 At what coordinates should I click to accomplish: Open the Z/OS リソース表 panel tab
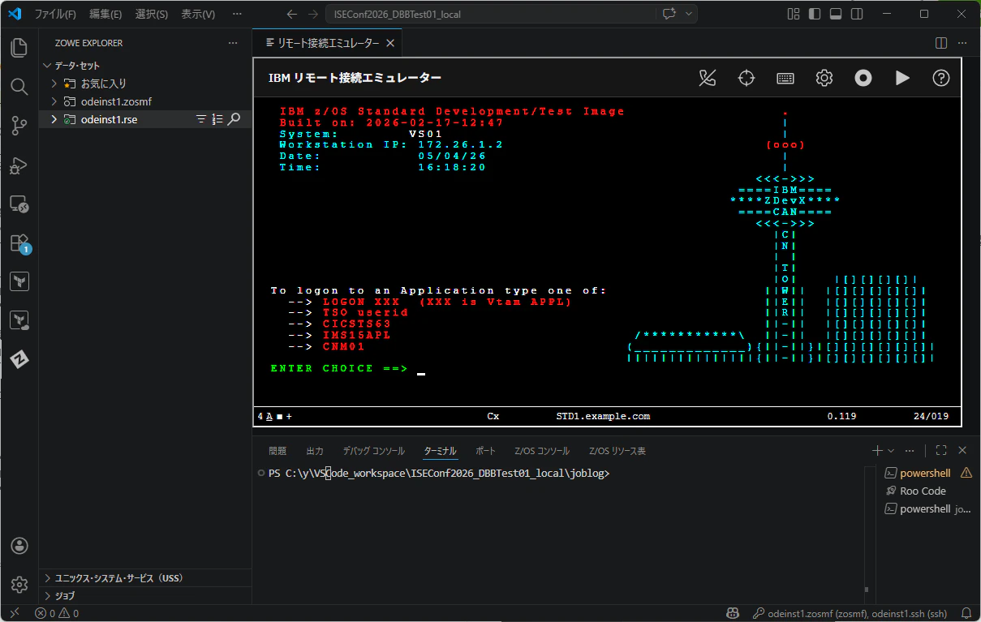(x=617, y=451)
